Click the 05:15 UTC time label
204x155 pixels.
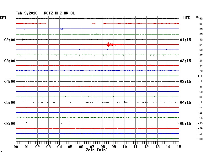click(x=185, y=123)
